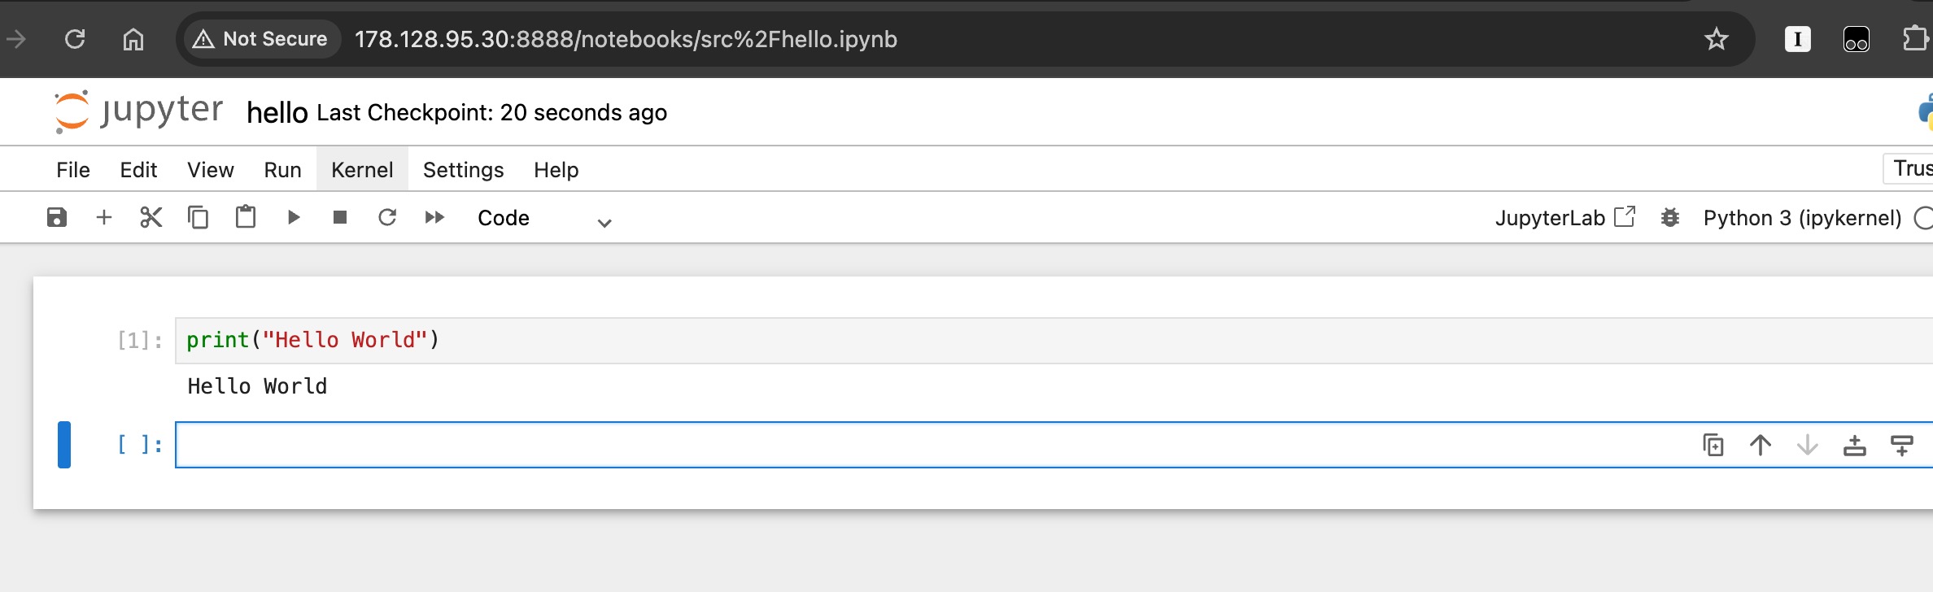Bookmark this page with the star icon

tap(1716, 39)
